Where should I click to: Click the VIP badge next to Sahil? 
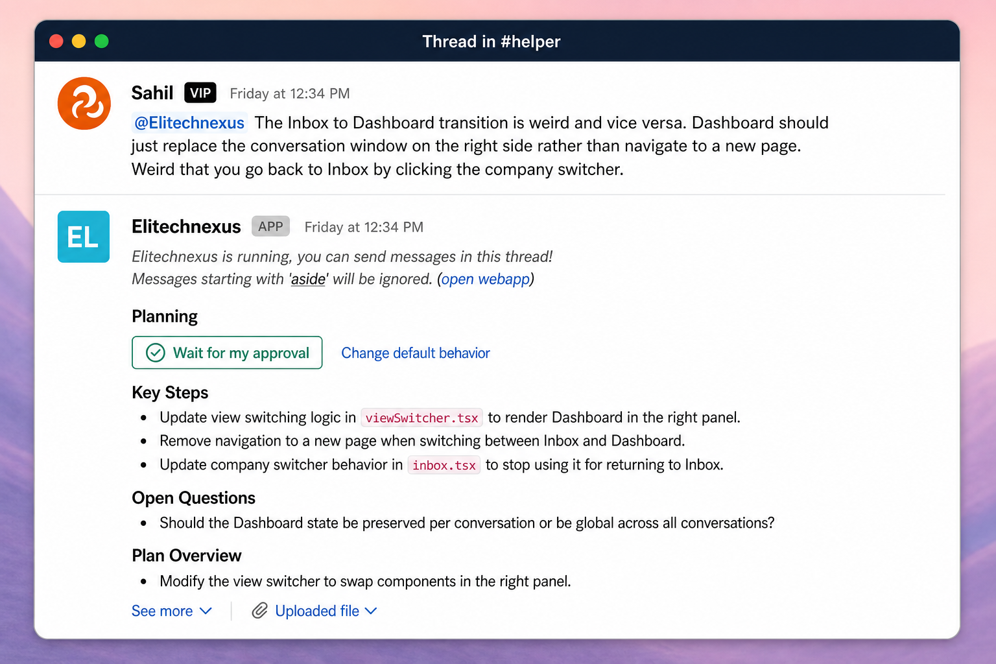click(200, 93)
